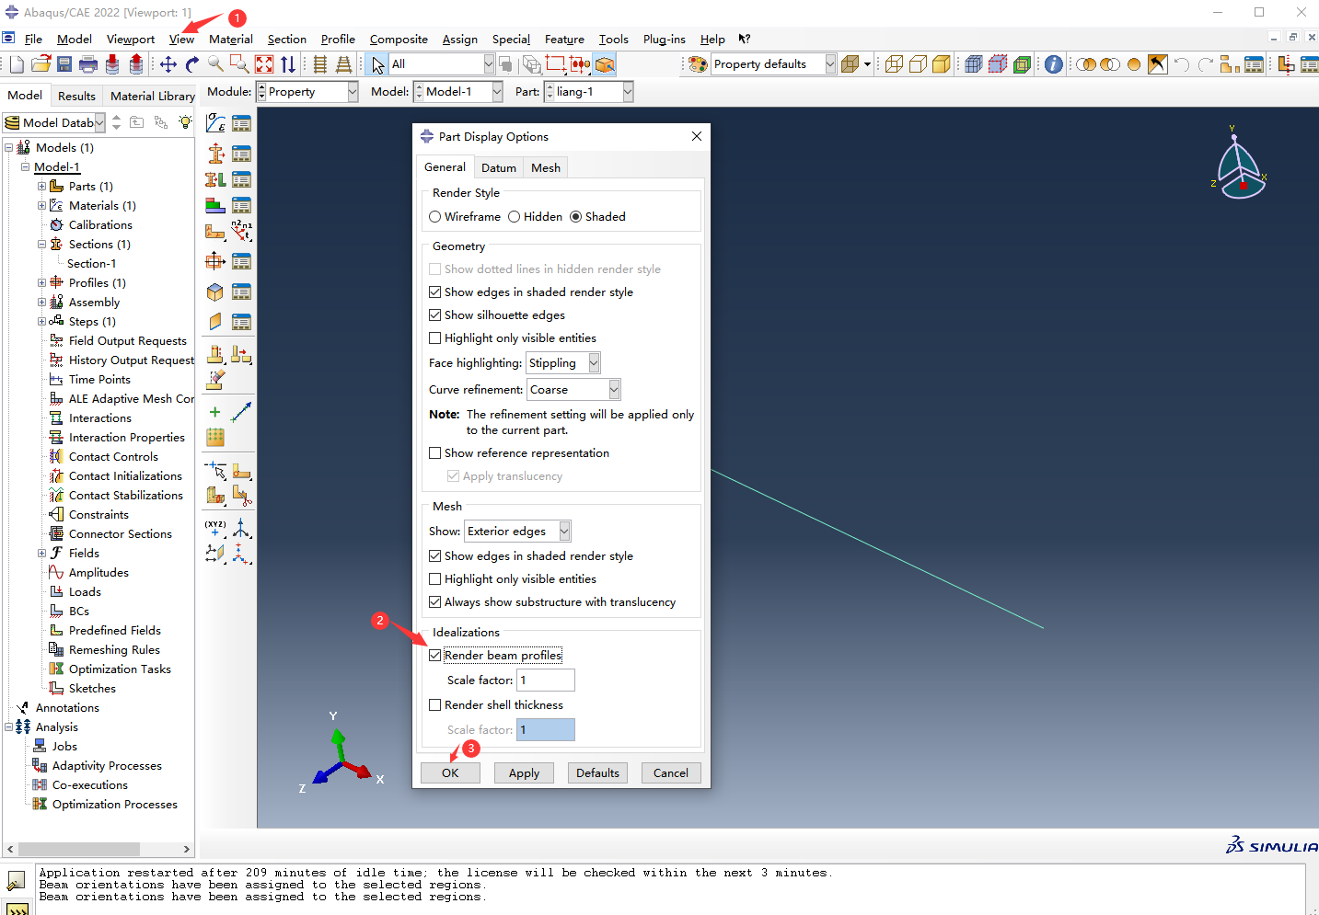Image resolution: width=1319 pixels, height=915 pixels.
Task: Select the Pan View tool
Action: tap(168, 64)
